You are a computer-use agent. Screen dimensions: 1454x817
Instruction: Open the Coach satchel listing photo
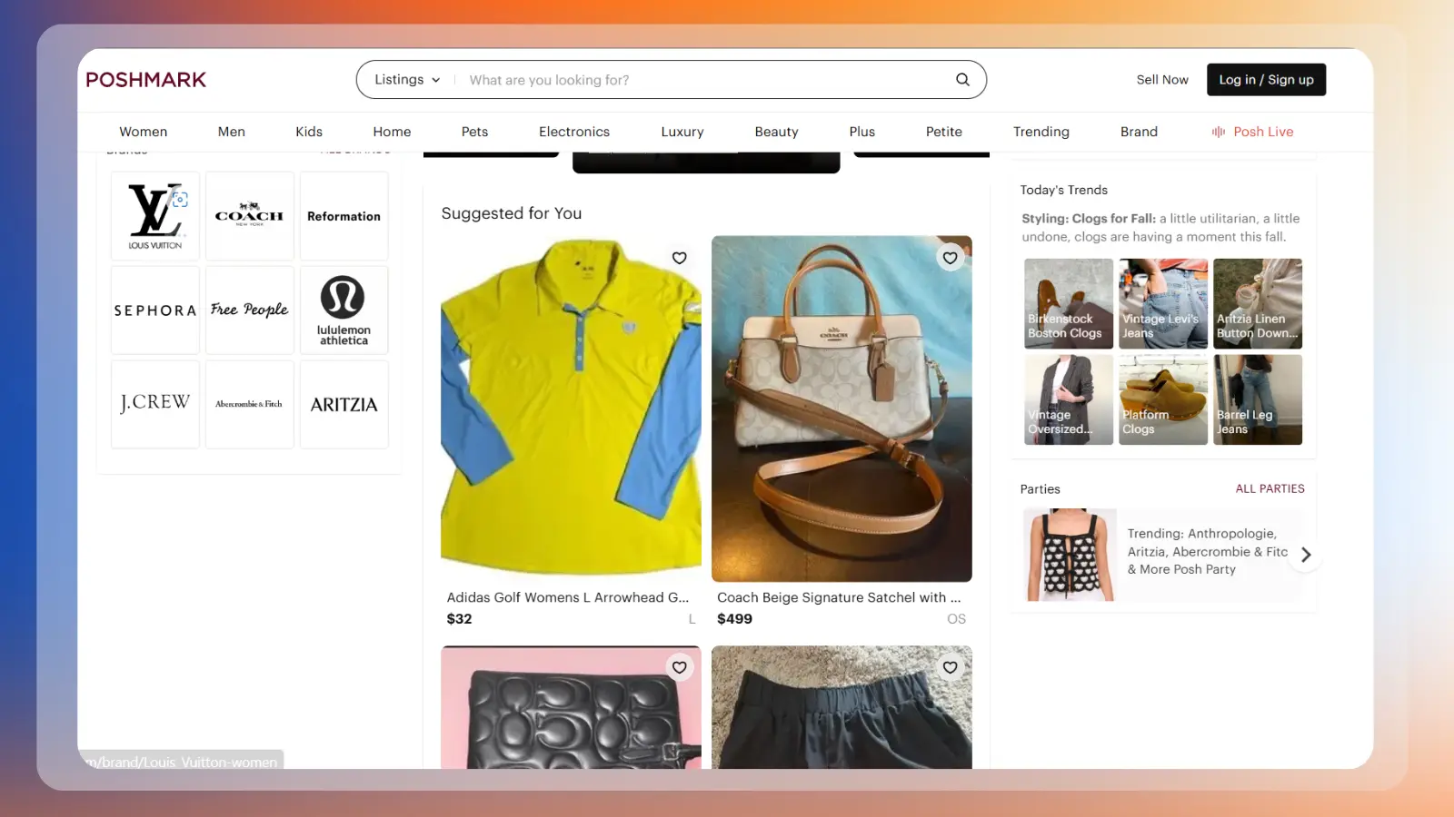pyautogui.click(x=842, y=408)
